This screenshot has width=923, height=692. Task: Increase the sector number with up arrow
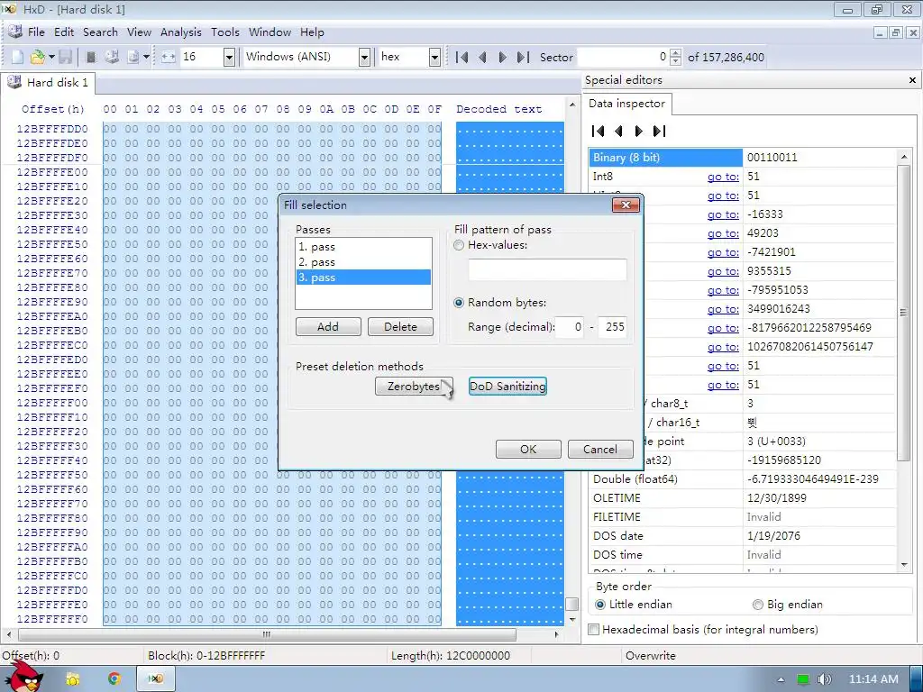(x=676, y=53)
